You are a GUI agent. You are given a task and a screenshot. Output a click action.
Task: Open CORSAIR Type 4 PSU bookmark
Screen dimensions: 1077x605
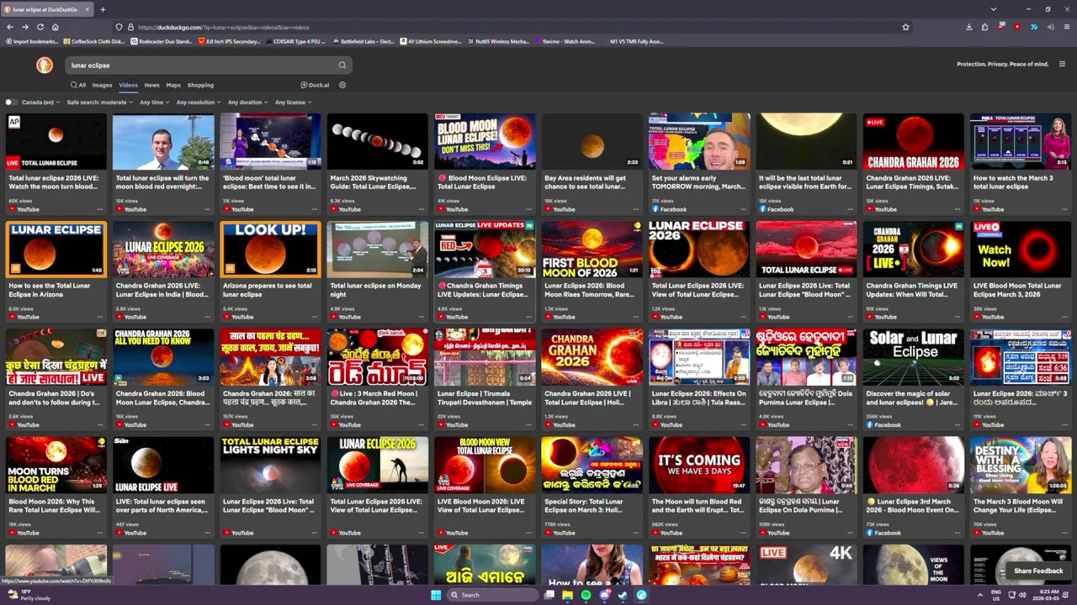click(x=294, y=41)
